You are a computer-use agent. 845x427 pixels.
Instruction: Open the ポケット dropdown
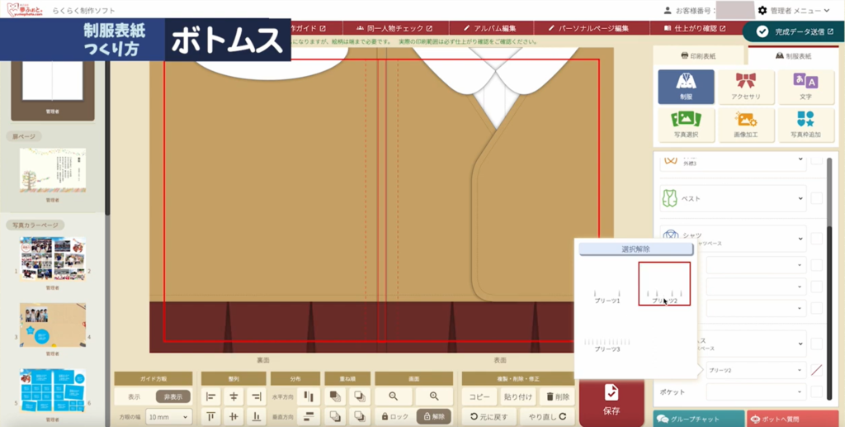pos(800,391)
